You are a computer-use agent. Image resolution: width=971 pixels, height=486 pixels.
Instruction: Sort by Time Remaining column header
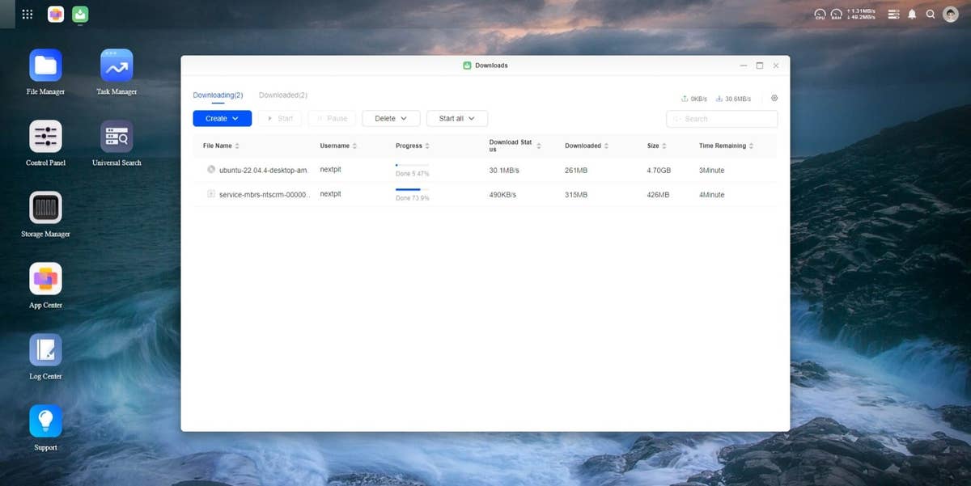(726, 146)
